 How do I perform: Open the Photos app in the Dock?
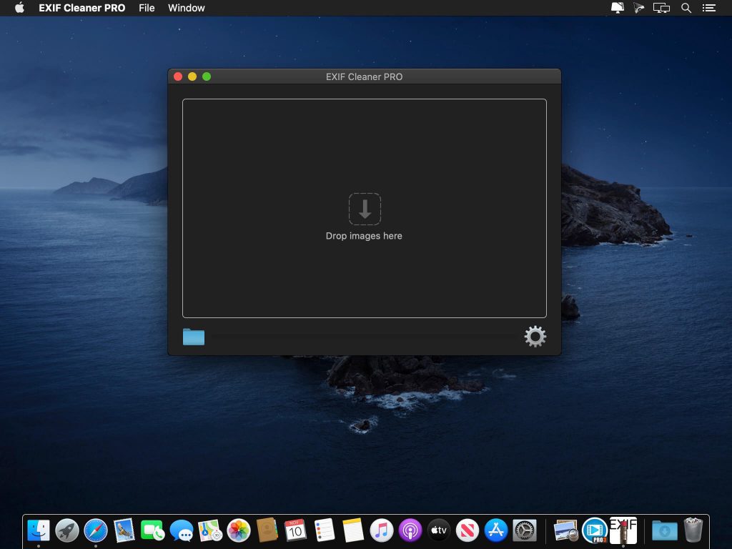coord(238,530)
